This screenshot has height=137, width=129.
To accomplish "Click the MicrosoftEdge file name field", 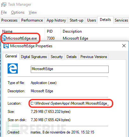I will (70, 69).
